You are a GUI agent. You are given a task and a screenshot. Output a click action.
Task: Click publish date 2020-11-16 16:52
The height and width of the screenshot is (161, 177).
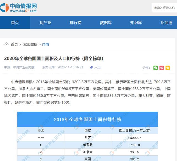click(70, 67)
